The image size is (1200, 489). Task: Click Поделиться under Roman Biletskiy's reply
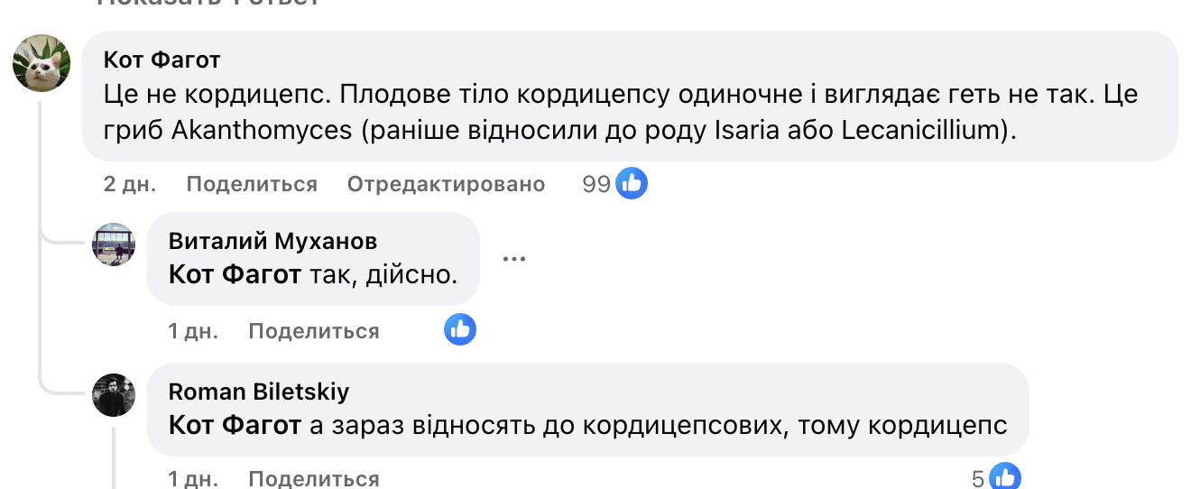(x=314, y=478)
